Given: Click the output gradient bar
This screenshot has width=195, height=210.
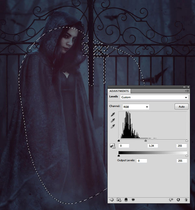Looking at the screenshot, I should click(153, 153).
